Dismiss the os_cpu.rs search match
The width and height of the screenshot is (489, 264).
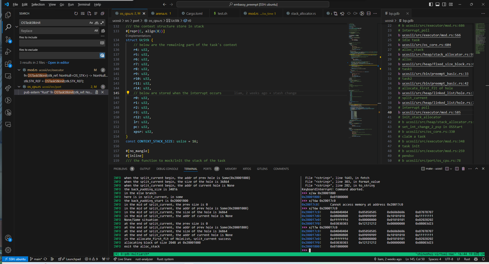(102, 92)
